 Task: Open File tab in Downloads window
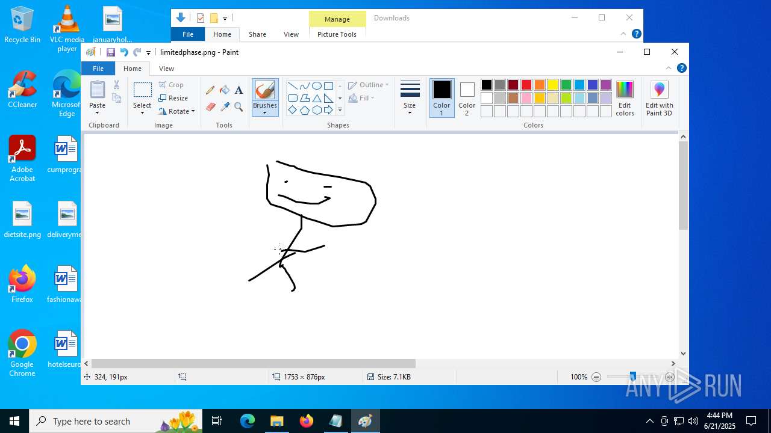(x=188, y=34)
